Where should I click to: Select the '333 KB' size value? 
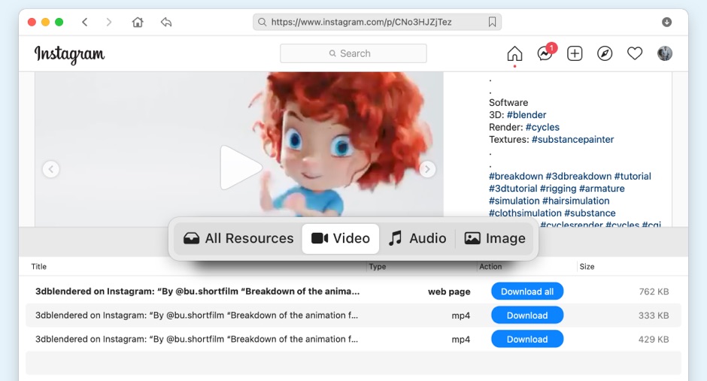654,316
